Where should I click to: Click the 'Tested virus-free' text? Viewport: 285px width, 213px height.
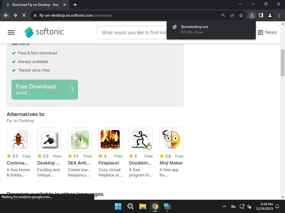tap(34, 70)
